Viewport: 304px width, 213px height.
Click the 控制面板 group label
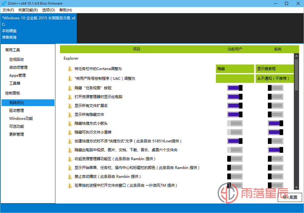(13, 93)
